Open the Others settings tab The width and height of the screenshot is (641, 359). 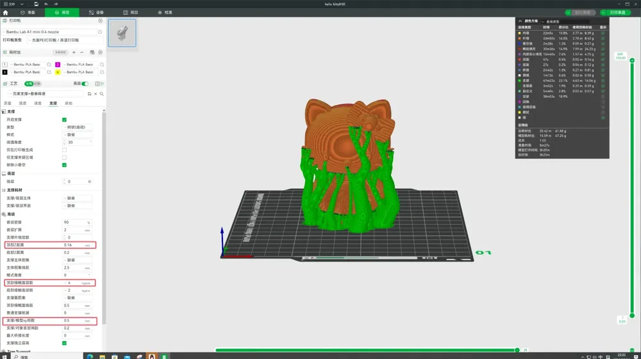click(69, 103)
